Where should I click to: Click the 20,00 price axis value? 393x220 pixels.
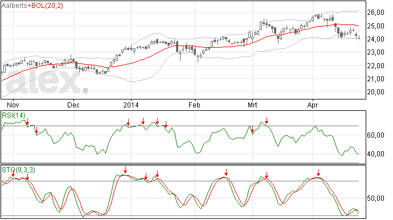(376, 92)
